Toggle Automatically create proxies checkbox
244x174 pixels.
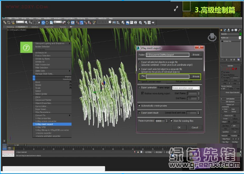click(x=139, y=106)
